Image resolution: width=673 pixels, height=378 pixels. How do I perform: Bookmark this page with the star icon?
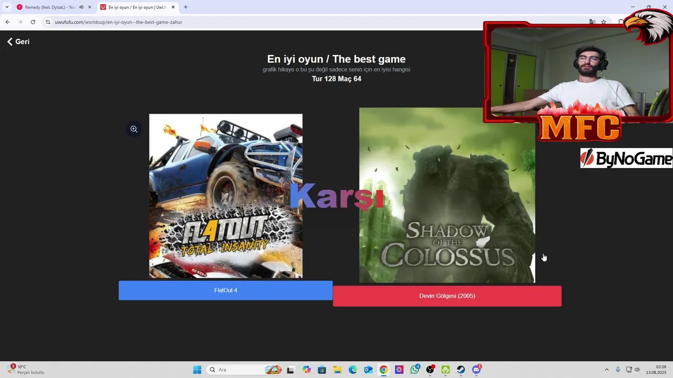coord(604,22)
